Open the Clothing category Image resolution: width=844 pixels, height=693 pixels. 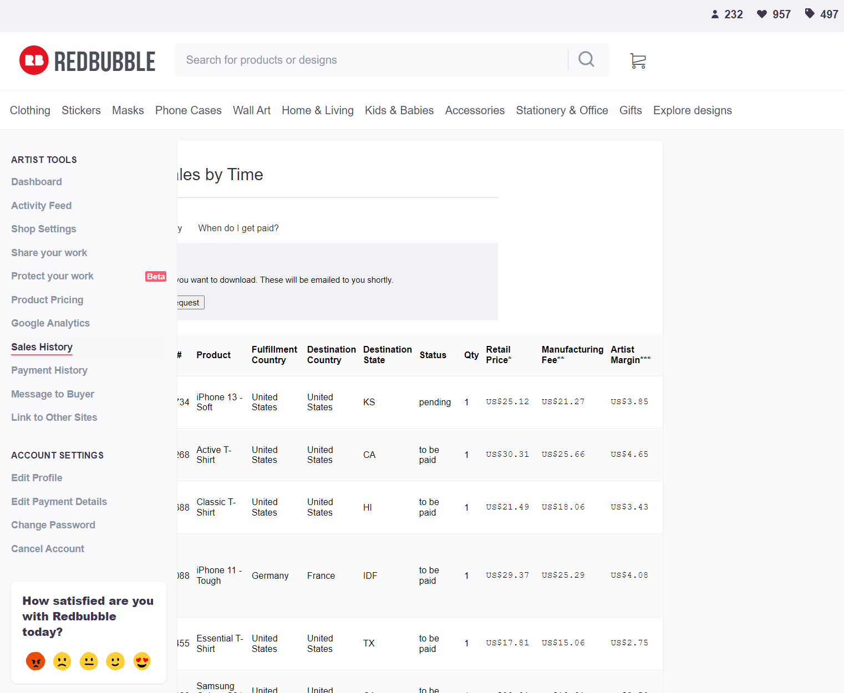(30, 110)
